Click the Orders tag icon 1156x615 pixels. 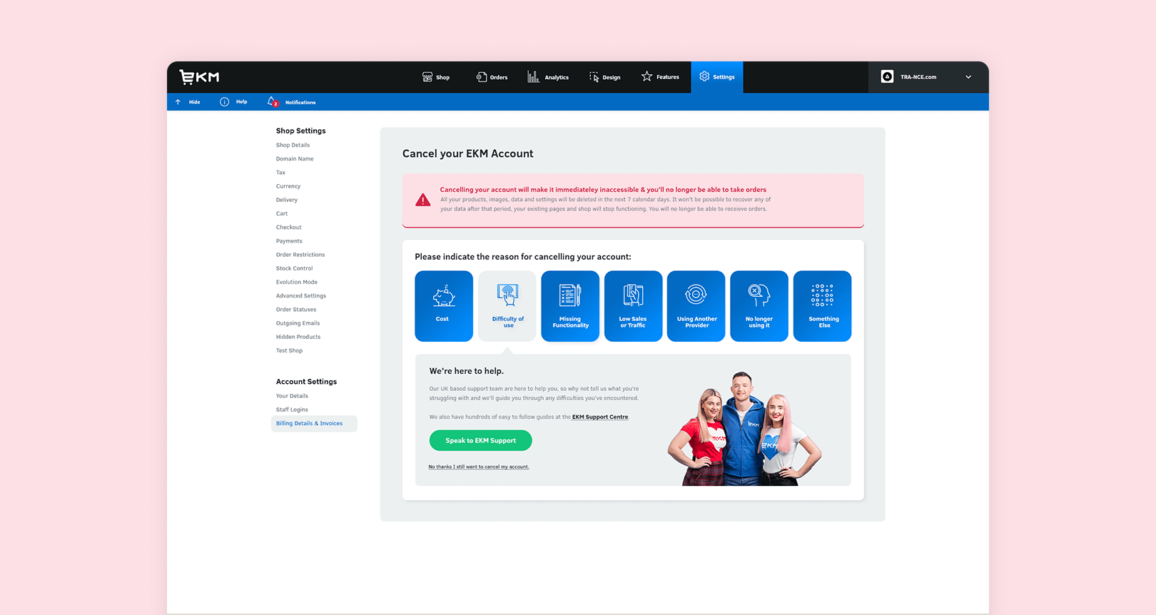pos(482,76)
